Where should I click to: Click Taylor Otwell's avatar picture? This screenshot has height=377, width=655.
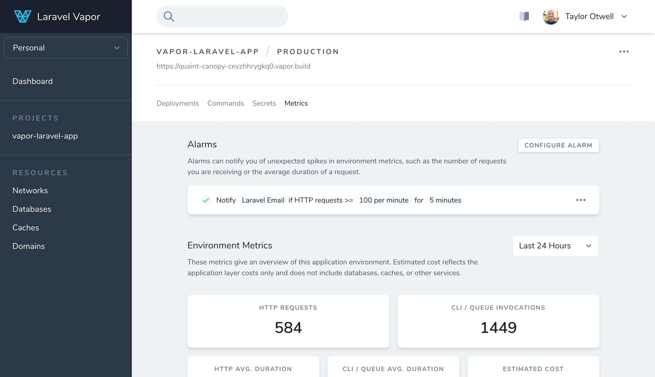[551, 16]
